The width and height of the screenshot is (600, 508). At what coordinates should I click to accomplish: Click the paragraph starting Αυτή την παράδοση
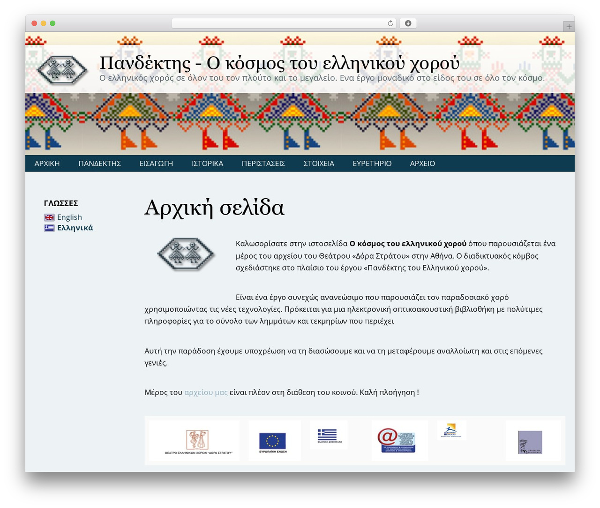(344, 357)
